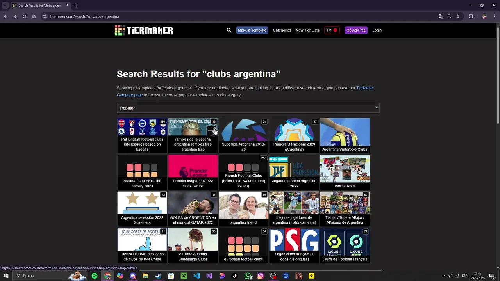The image size is (500, 281).
Task: Follow the TierMaker Category page link
Action: pos(245,91)
